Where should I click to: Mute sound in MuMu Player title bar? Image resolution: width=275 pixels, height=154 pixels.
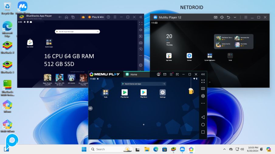click(x=222, y=18)
